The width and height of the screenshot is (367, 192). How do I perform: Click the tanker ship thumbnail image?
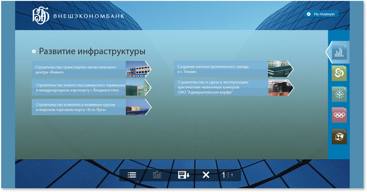(281, 87)
